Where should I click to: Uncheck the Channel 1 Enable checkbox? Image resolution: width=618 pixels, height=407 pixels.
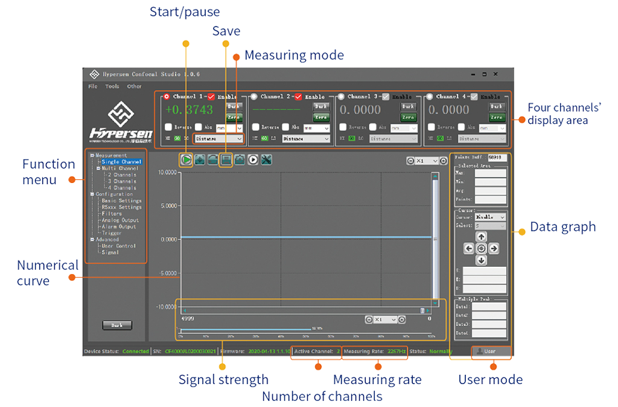coord(211,97)
